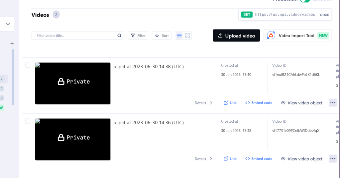Click the created date 30 Jun 2023, 15:38

tap(236, 131)
